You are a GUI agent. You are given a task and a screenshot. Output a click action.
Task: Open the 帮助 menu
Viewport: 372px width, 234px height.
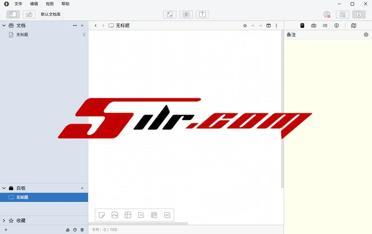coord(65,4)
